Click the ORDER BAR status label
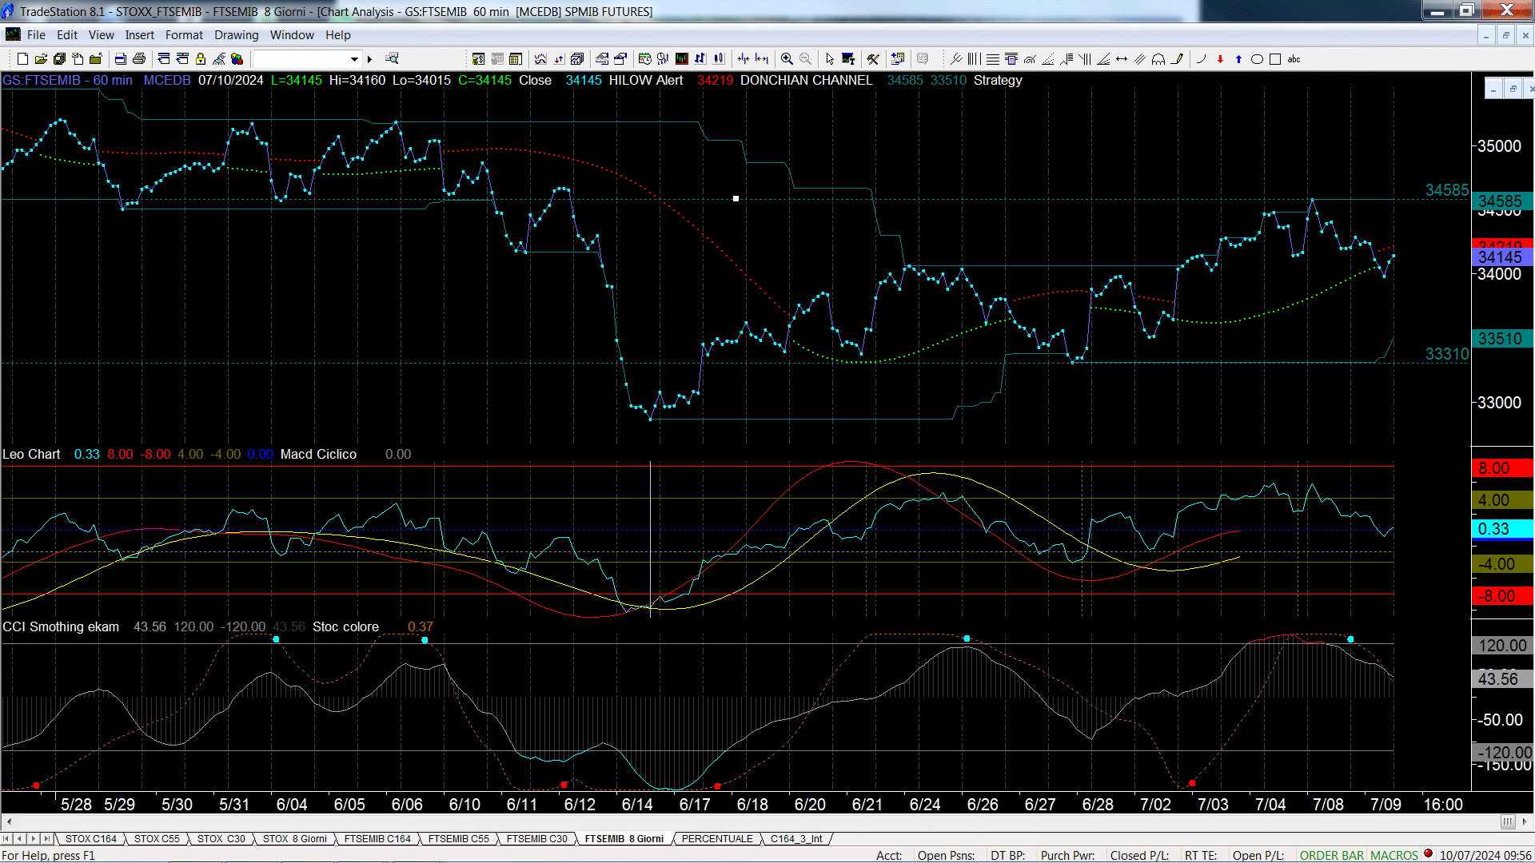The image size is (1535, 863). 1332,855
